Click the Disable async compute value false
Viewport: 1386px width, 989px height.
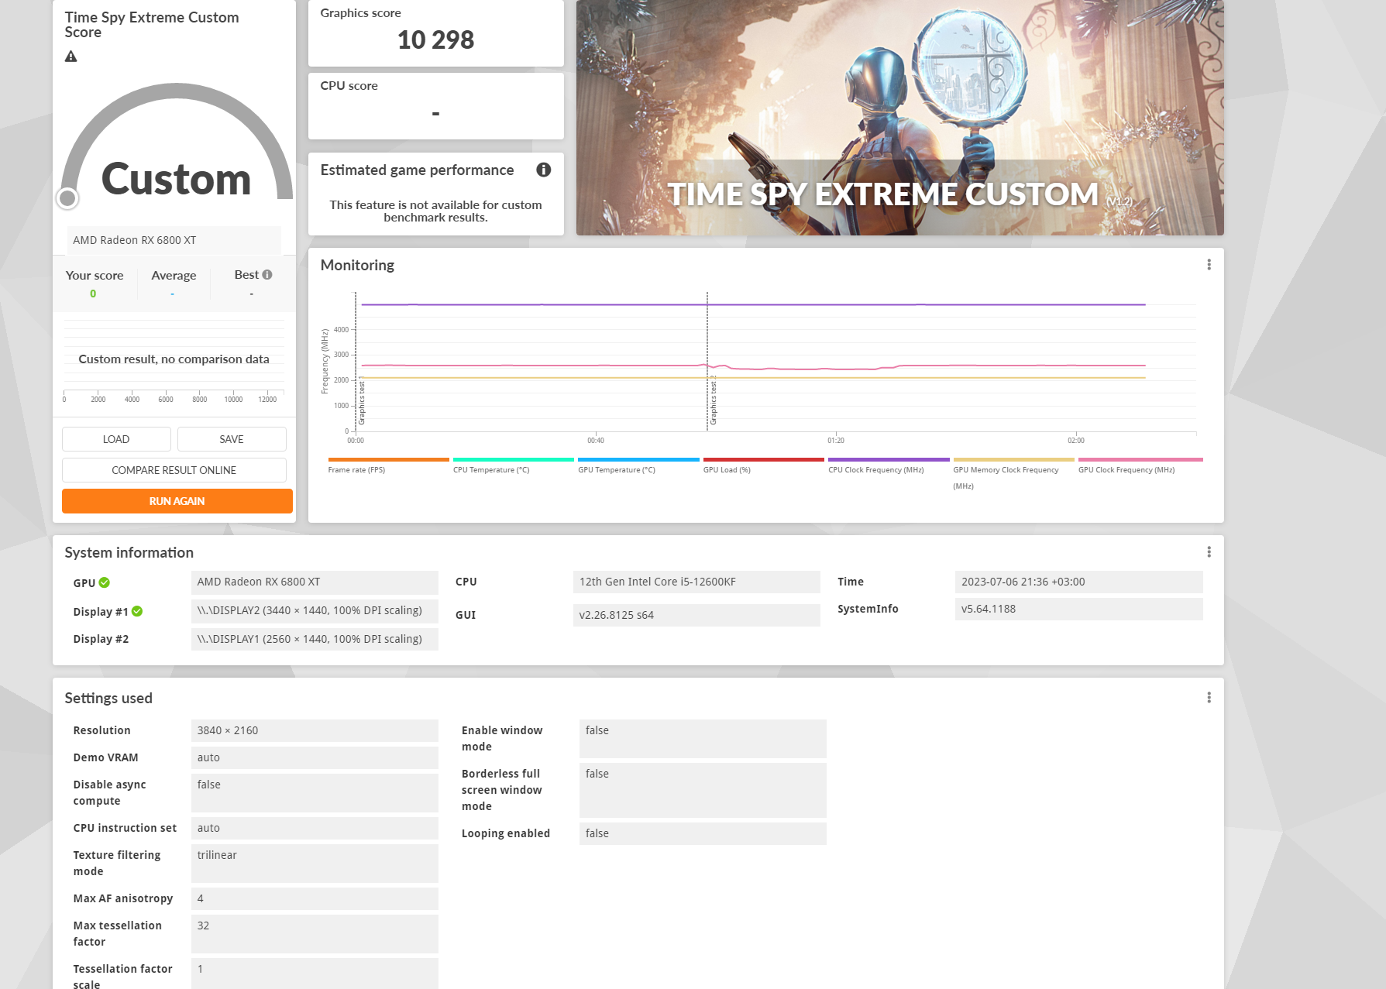[315, 793]
